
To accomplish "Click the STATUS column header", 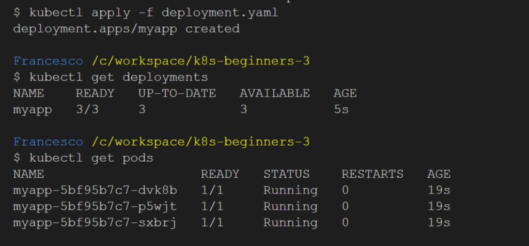I will pyautogui.click(x=286, y=174).
